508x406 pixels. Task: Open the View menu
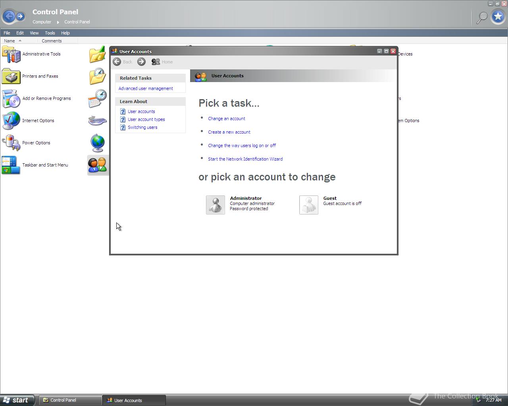pos(34,33)
